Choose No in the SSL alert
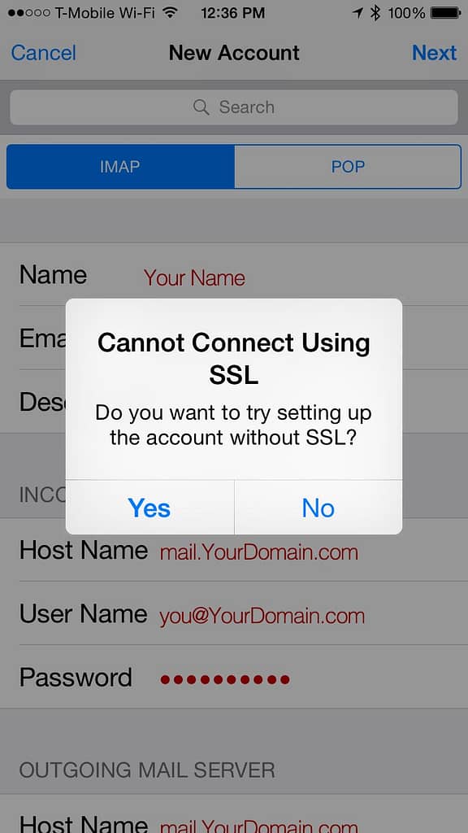Screen dimensions: 468x833 (x=318, y=508)
